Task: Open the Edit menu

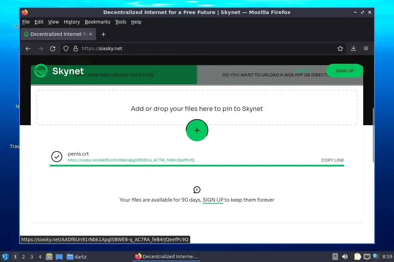Action: 39,22
